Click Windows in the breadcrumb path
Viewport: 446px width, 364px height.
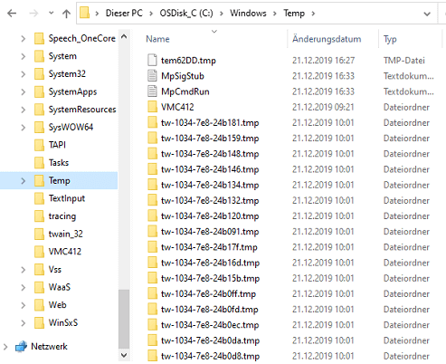248,14
